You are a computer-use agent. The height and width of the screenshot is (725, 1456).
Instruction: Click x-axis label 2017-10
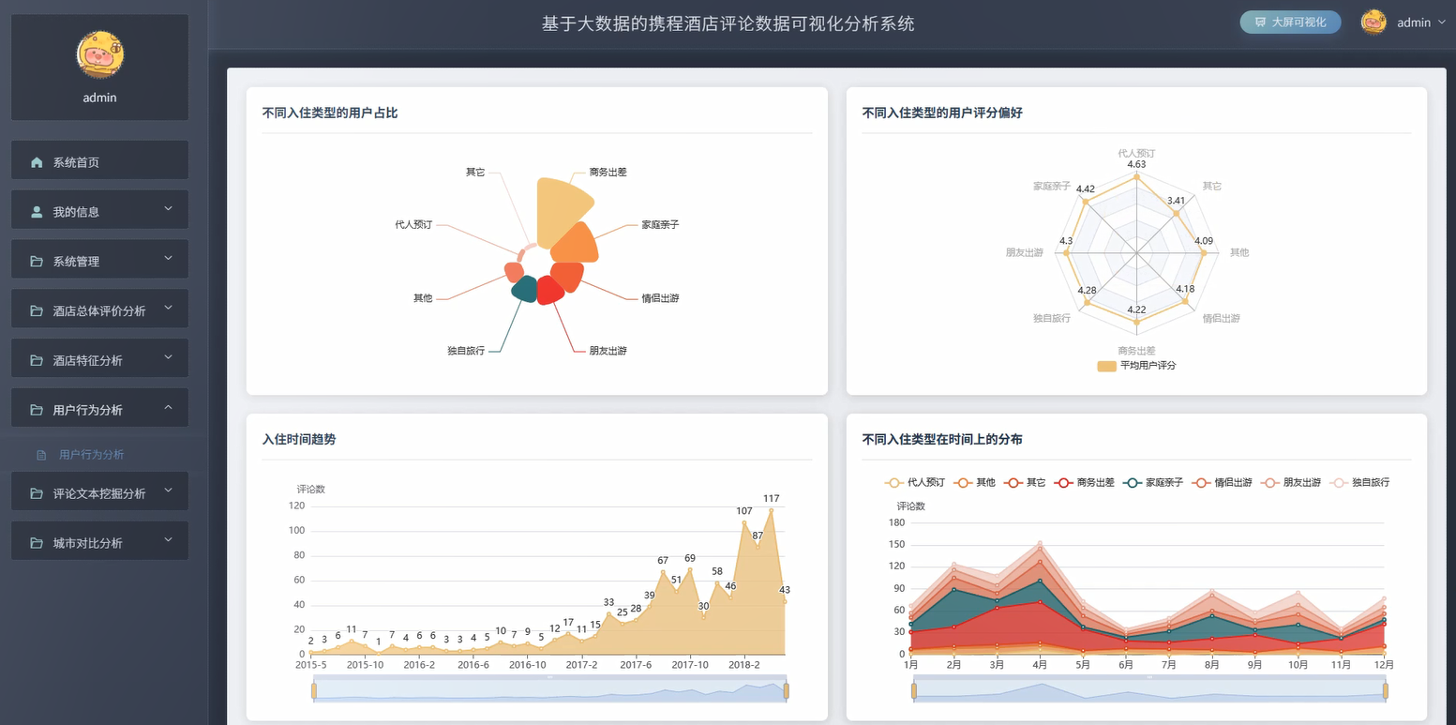[x=690, y=665]
